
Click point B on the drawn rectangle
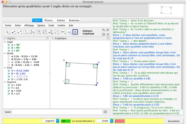coord(96,85)
